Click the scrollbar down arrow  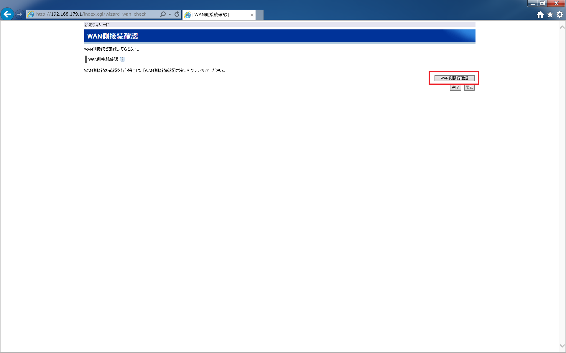pos(562,346)
